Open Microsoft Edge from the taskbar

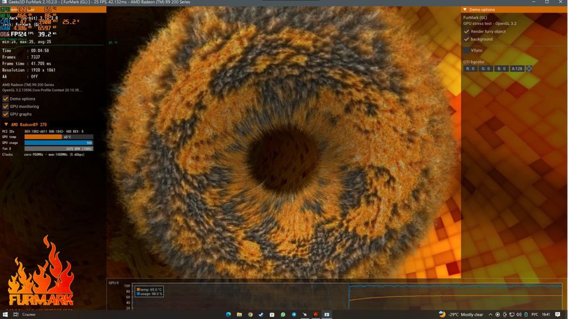228,314
